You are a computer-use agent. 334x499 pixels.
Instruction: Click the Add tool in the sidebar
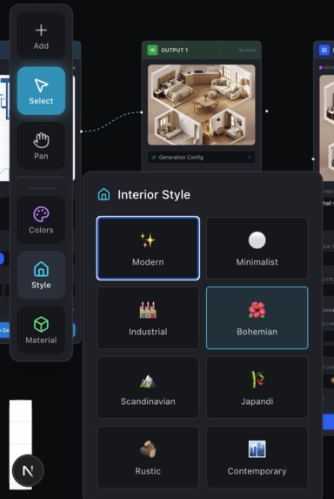point(41,36)
